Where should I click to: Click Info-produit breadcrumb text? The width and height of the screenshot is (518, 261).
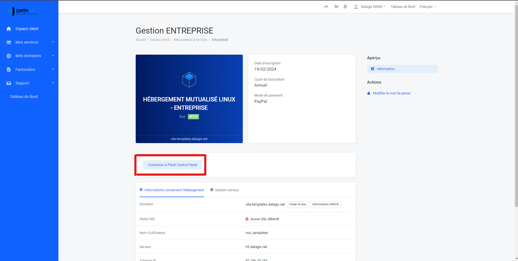coord(220,40)
